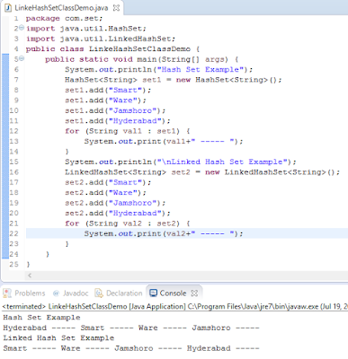Click set1.add("Ware") on line 9

tap(105, 101)
